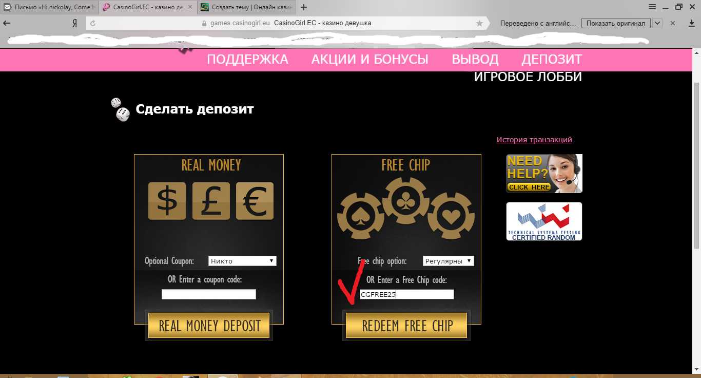Open the ДЕПОЗИТ menu item
Viewport: 701px width, 378px height.
(552, 60)
